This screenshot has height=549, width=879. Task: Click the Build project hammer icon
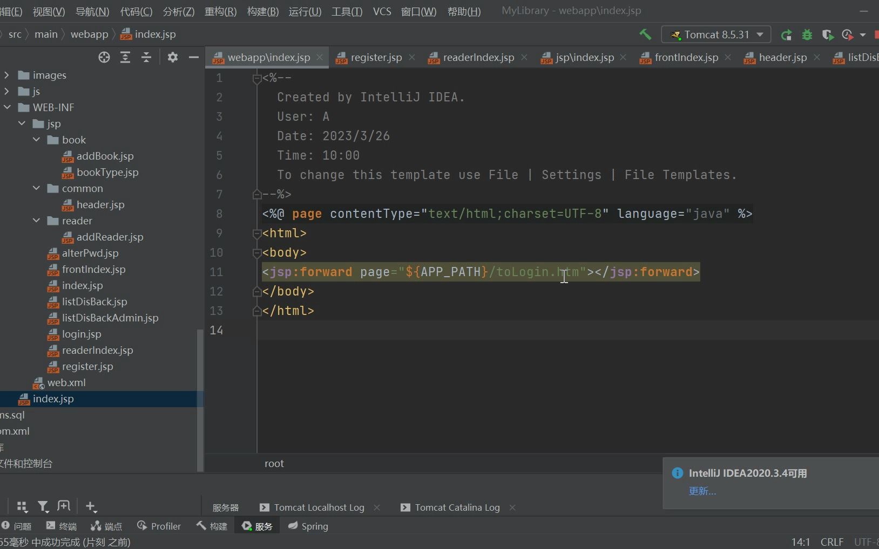click(x=645, y=35)
